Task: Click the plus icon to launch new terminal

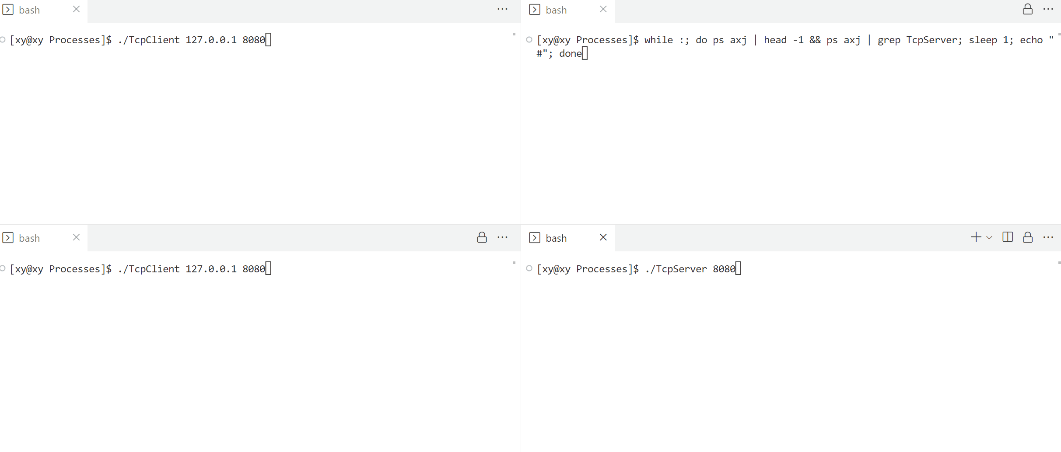Action: pos(976,237)
